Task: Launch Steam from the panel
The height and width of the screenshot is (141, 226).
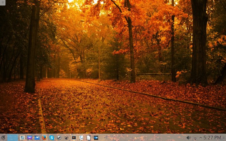Action: 59,138
